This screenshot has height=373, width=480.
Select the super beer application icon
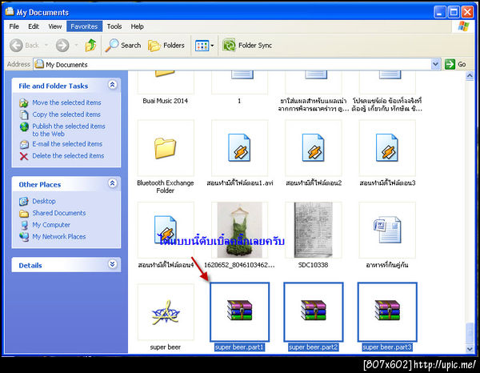point(166,312)
